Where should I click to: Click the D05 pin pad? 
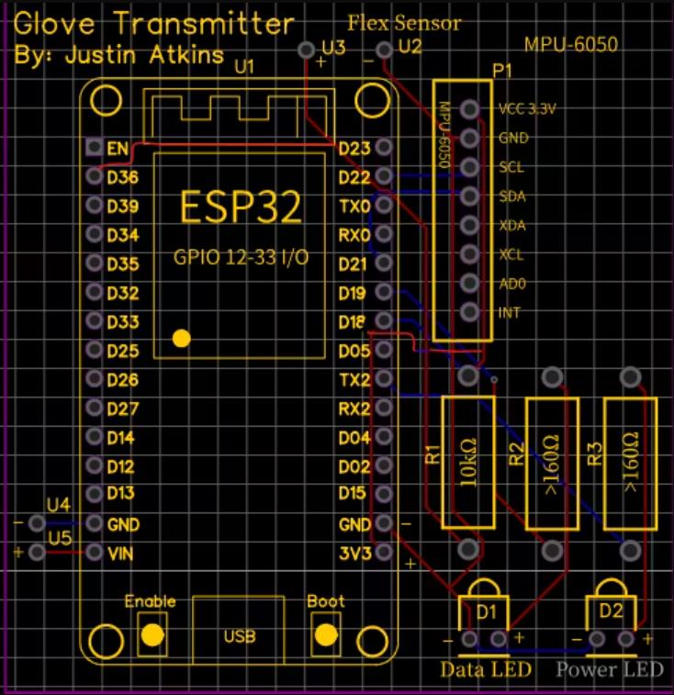pyautogui.click(x=384, y=350)
